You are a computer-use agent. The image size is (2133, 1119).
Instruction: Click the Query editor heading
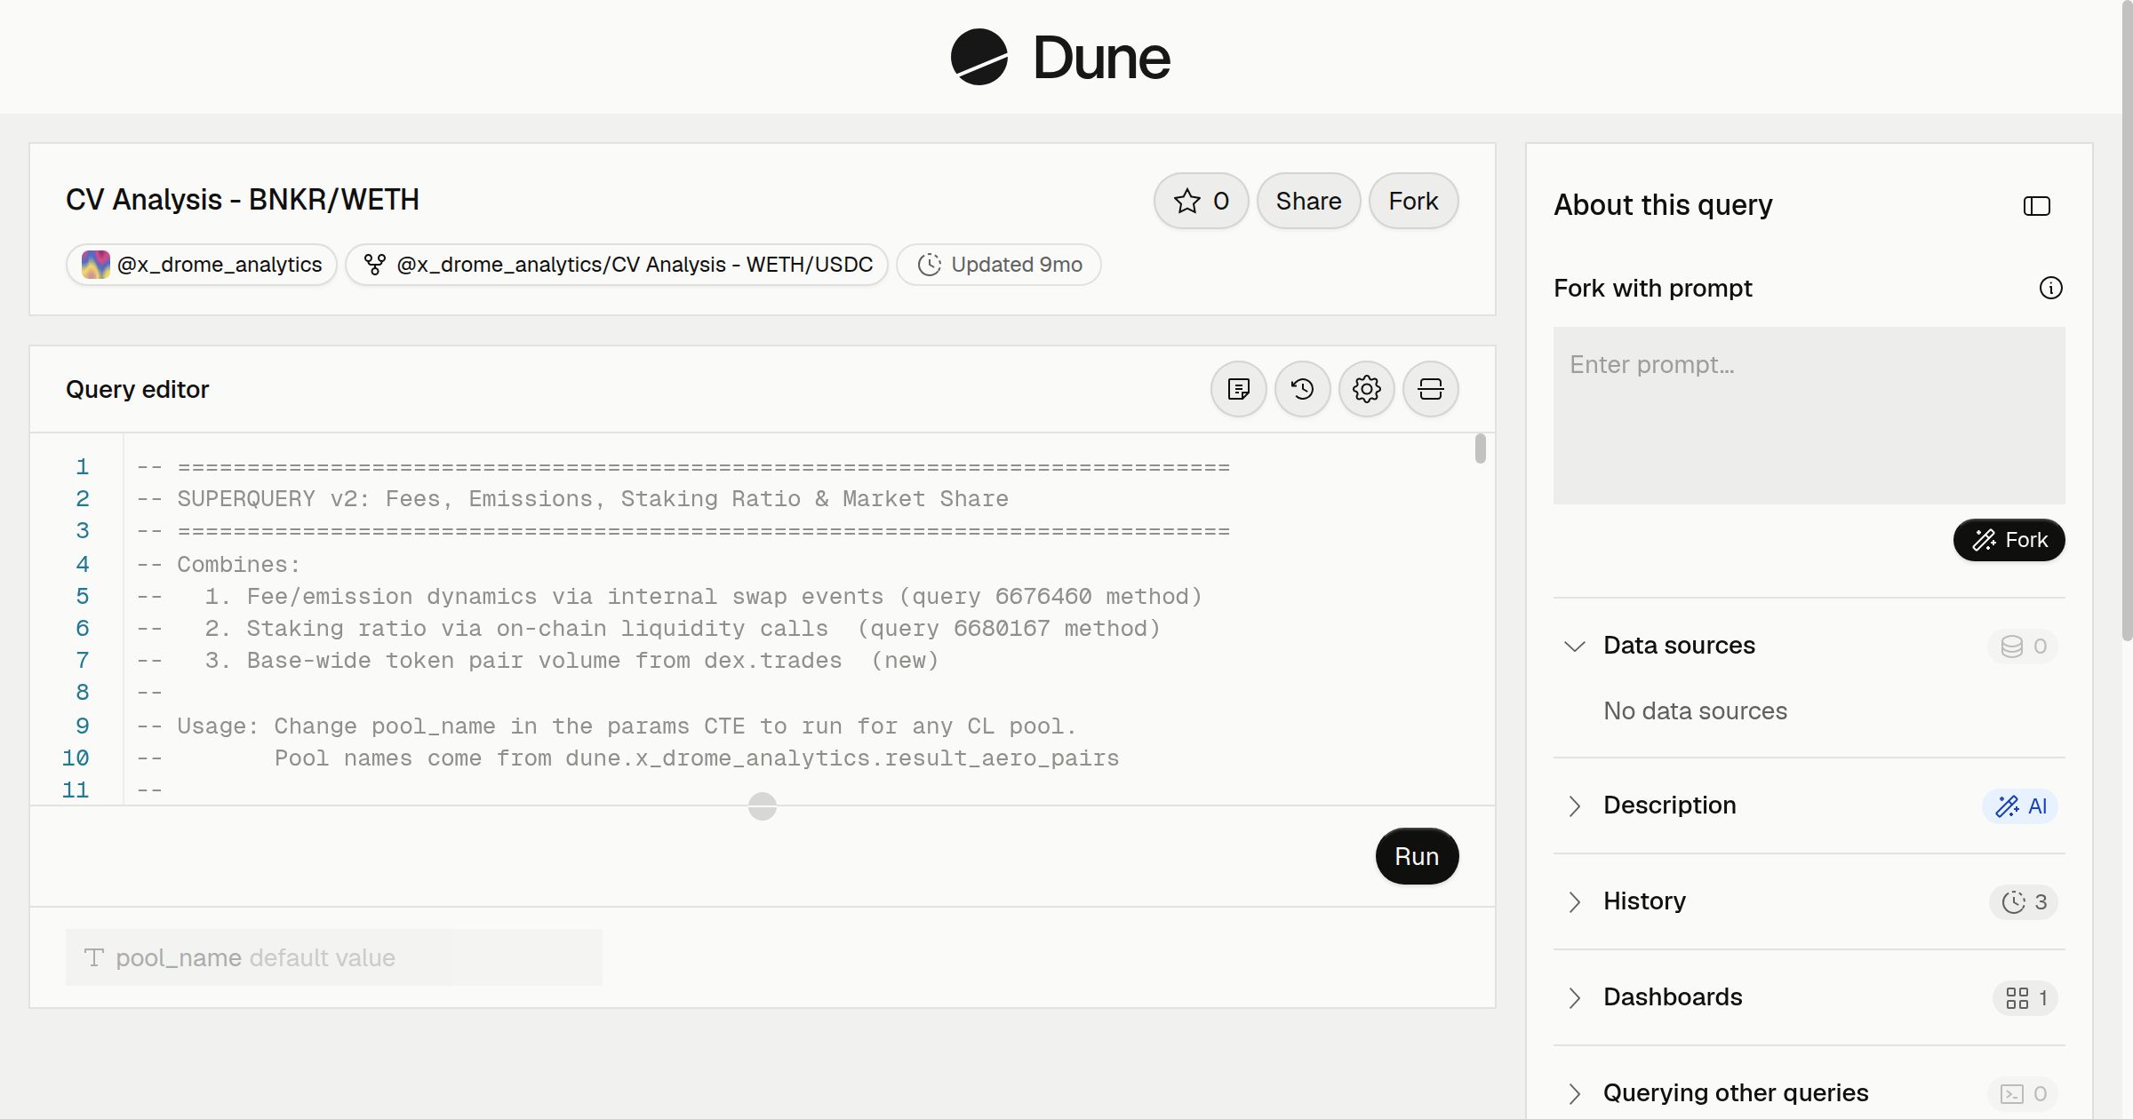[137, 389]
